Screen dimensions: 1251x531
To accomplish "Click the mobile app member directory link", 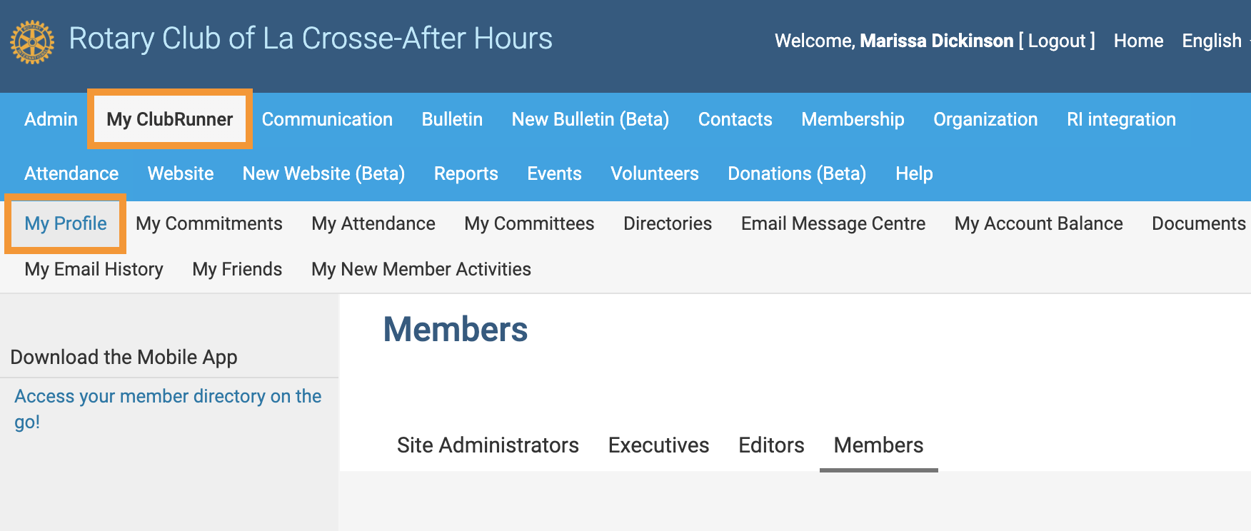I will pos(168,396).
